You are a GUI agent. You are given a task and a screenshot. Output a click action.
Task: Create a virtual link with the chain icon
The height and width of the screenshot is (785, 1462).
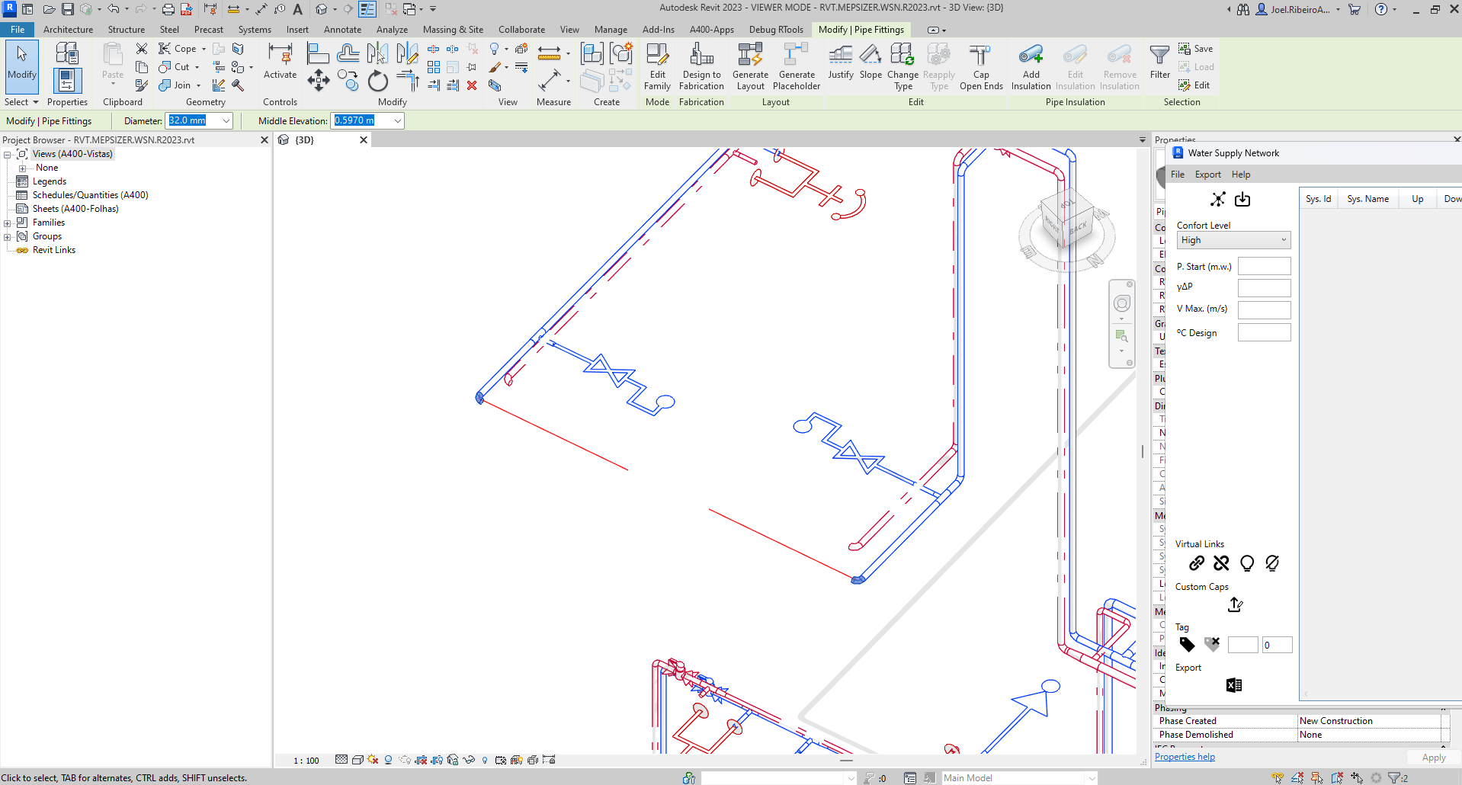click(1197, 563)
